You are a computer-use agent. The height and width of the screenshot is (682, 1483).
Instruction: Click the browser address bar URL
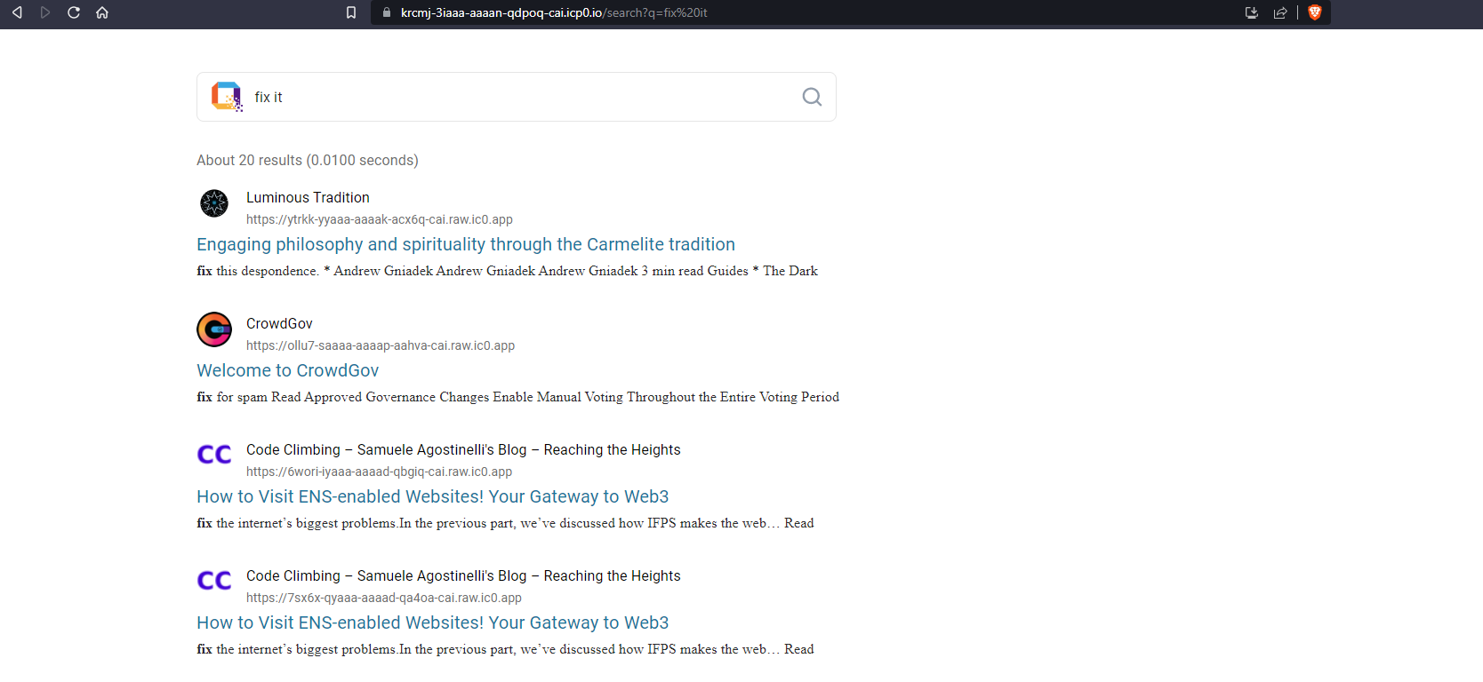(x=554, y=12)
